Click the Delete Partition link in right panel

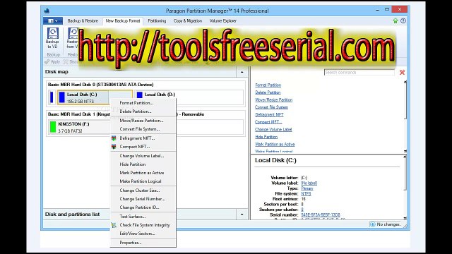pyautogui.click(x=268, y=92)
